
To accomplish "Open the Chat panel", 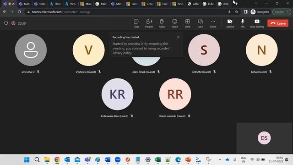I will (x=136, y=23).
